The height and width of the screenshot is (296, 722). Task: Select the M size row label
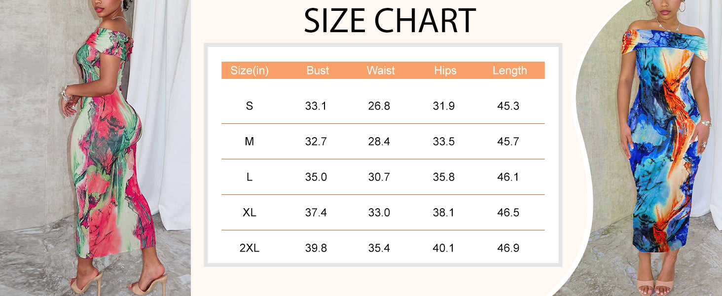pyautogui.click(x=250, y=142)
